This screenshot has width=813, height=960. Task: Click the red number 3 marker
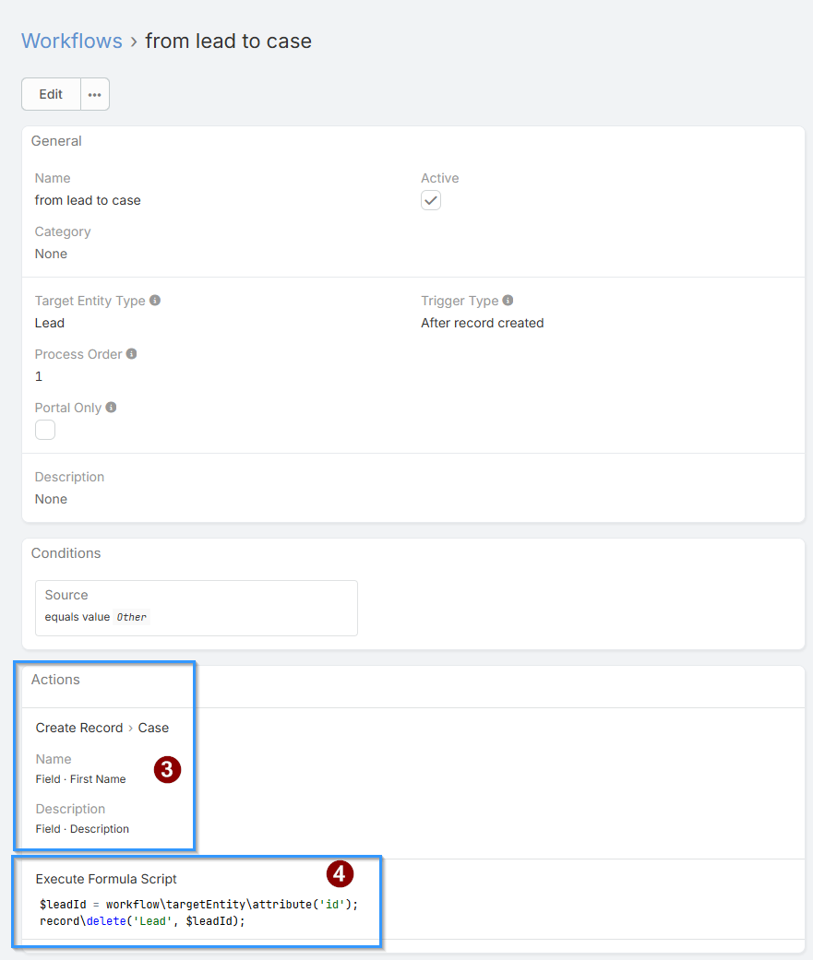tap(167, 770)
